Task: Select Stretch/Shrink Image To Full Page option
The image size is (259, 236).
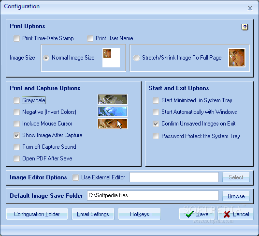Action: point(136,58)
